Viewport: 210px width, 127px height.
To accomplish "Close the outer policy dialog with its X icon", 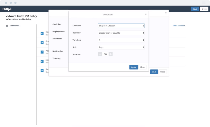I will [166, 13].
